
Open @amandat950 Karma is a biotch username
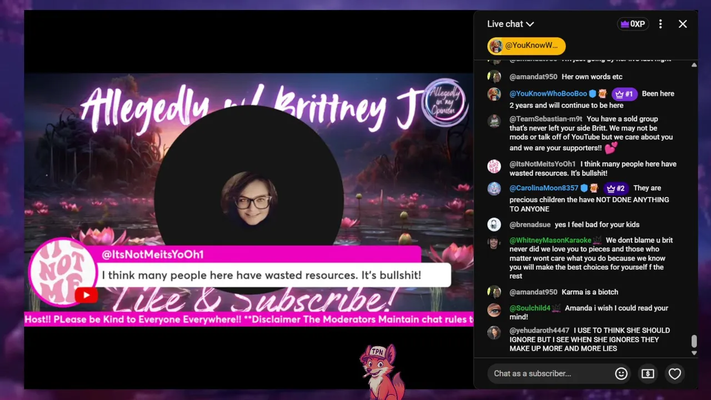(x=533, y=292)
